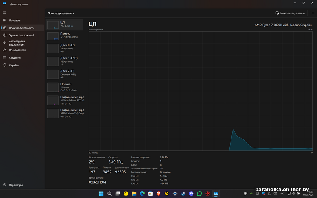Click the Виртуализация value Включено
This screenshot has height=198, width=317.
[165, 172]
